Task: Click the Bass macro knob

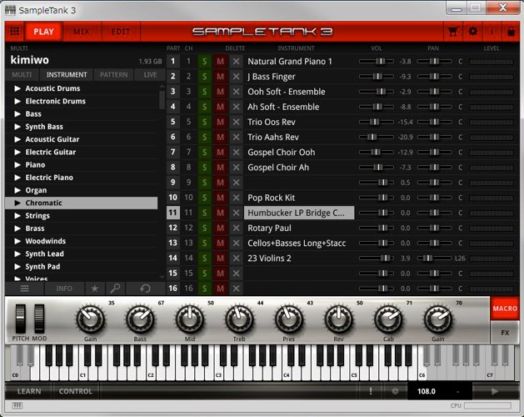Action: [x=140, y=319]
